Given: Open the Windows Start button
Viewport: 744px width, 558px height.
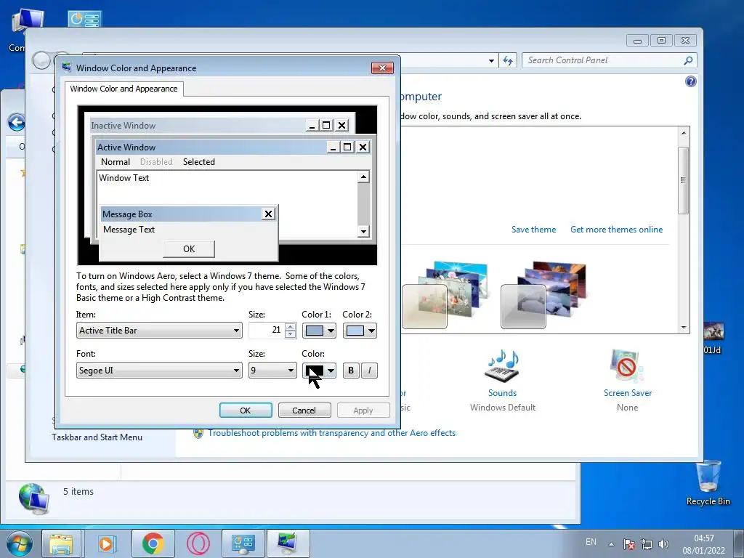Looking at the screenshot, I should [x=19, y=543].
